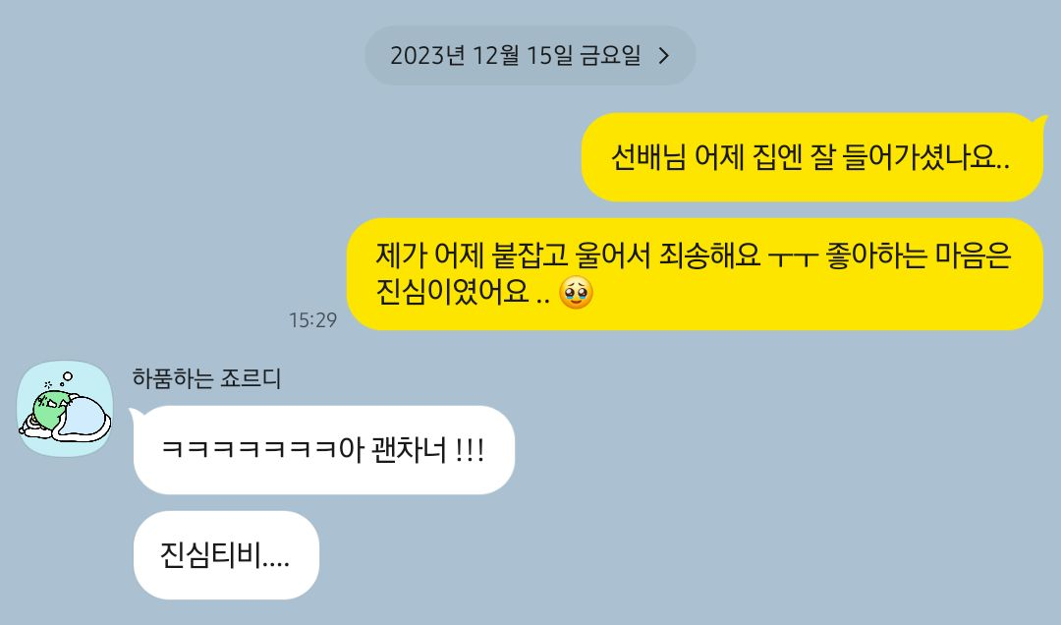Click the three exclamation marks after 괜차너
Viewport: 1061px width, 625px height.
click(x=470, y=449)
